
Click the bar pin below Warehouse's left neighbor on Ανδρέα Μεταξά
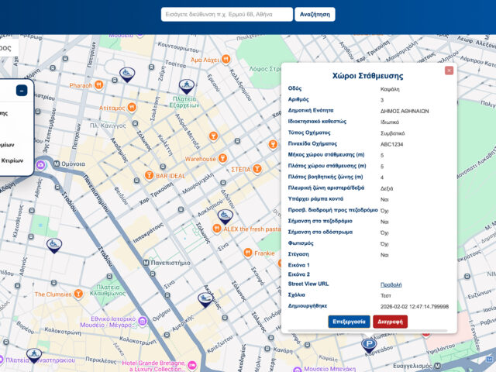coord(214,136)
